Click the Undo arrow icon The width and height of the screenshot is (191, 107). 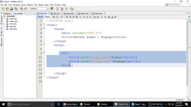tap(21, 9)
